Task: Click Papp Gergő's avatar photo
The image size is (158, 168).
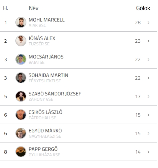Action: (x=21, y=152)
